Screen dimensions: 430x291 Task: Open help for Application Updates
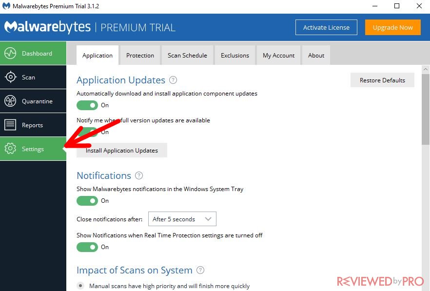(x=173, y=80)
